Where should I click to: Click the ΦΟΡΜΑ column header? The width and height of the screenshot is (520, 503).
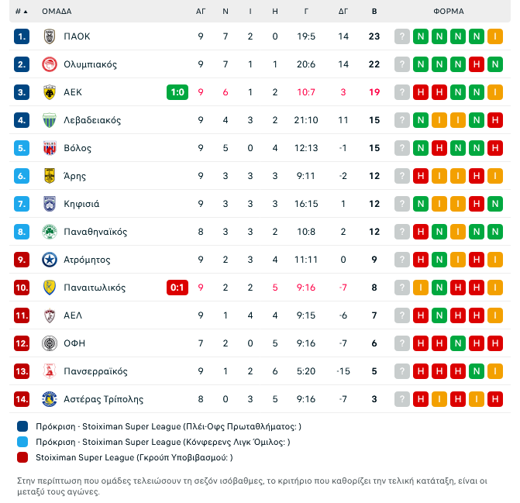449,12
